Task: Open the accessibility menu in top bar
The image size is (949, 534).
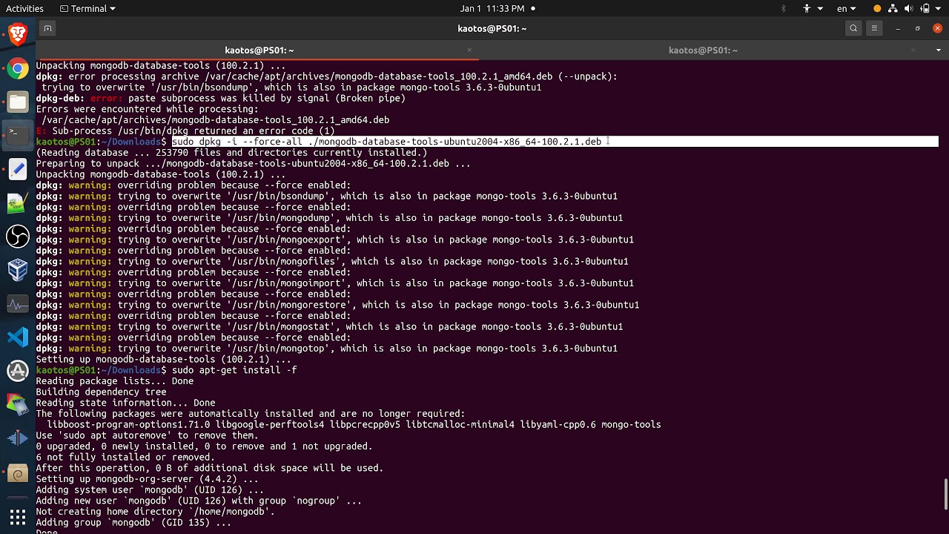Action: tap(813, 9)
